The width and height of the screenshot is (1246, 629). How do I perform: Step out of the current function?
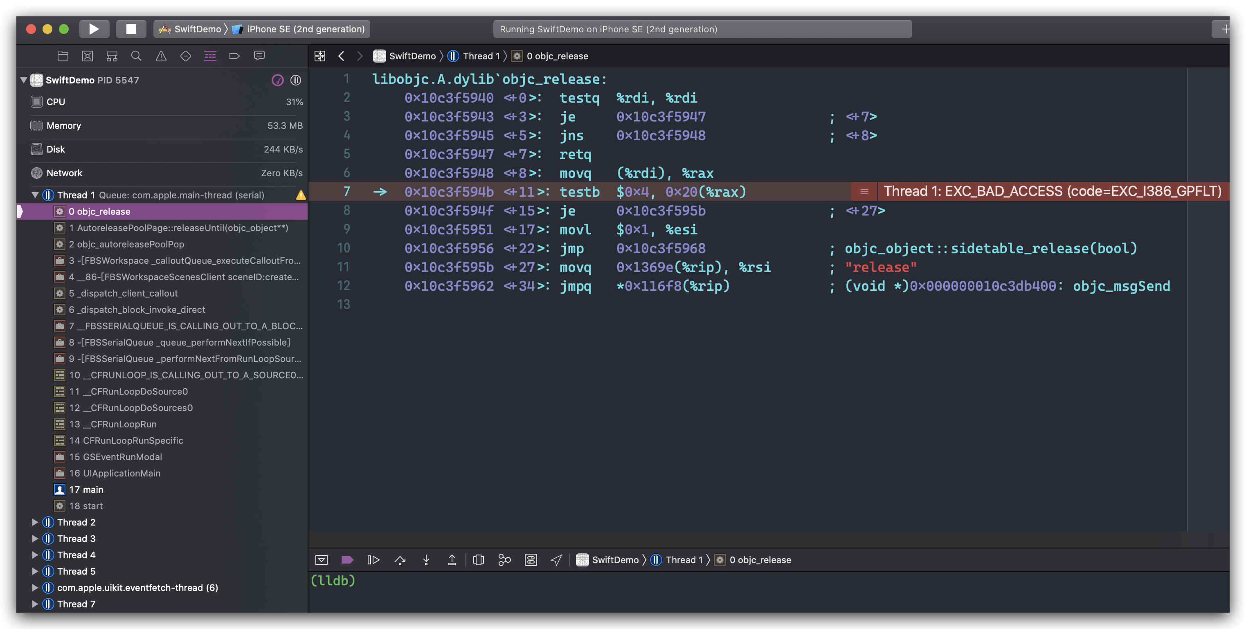(452, 560)
